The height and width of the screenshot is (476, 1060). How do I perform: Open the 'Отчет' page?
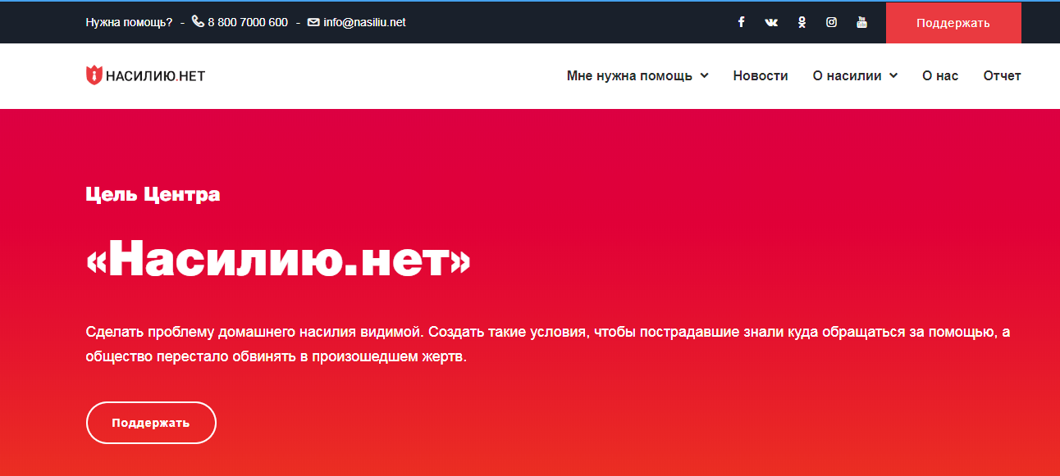click(x=1002, y=75)
